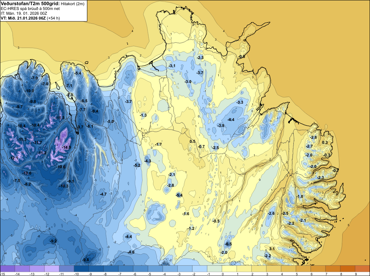The width and height of the screenshot is (370, 276).
Task: Click the '-15' tick label in color scale
Action: pos(2,274)
